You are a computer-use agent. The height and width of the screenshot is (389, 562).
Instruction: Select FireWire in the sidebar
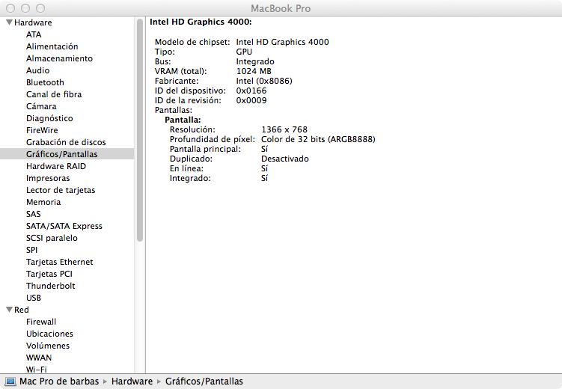coord(42,130)
